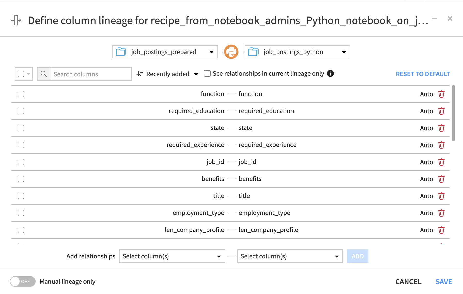Minimize the lineage dialog
This screenshot has width=463, height=294.
click(434, 18)
